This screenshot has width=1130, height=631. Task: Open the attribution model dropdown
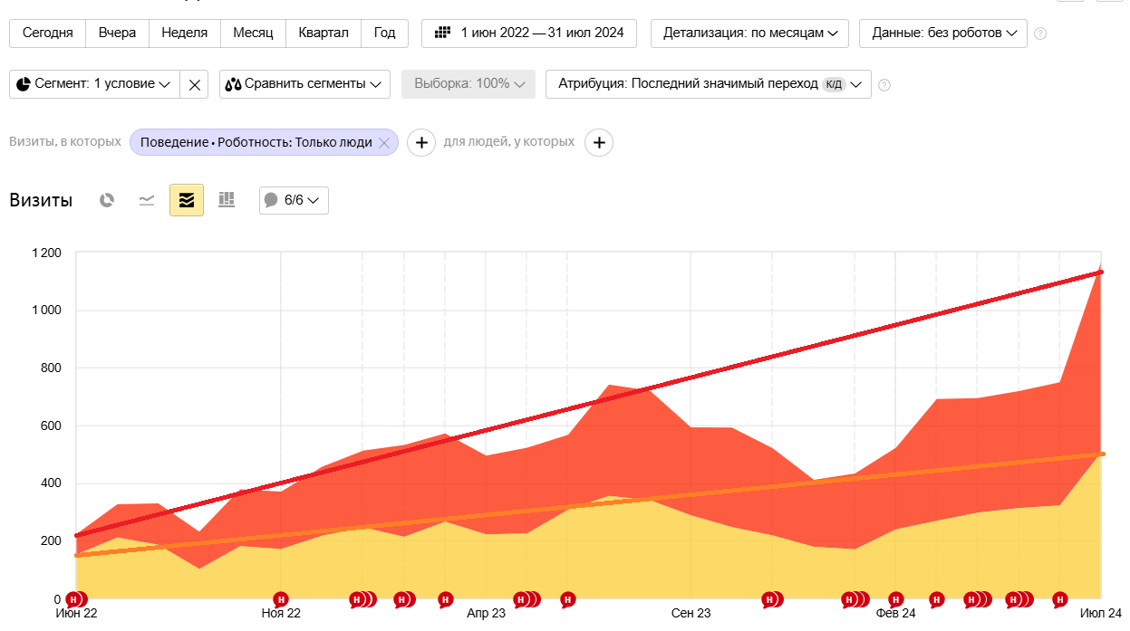pos(709,84)
